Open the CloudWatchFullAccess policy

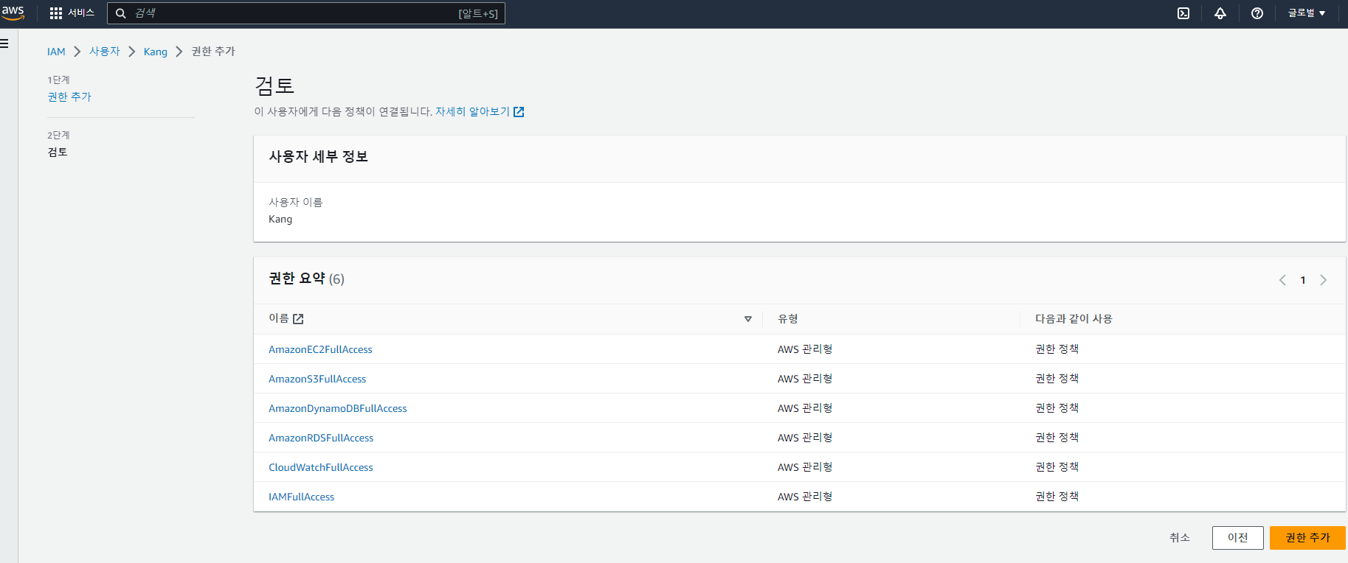321,467
